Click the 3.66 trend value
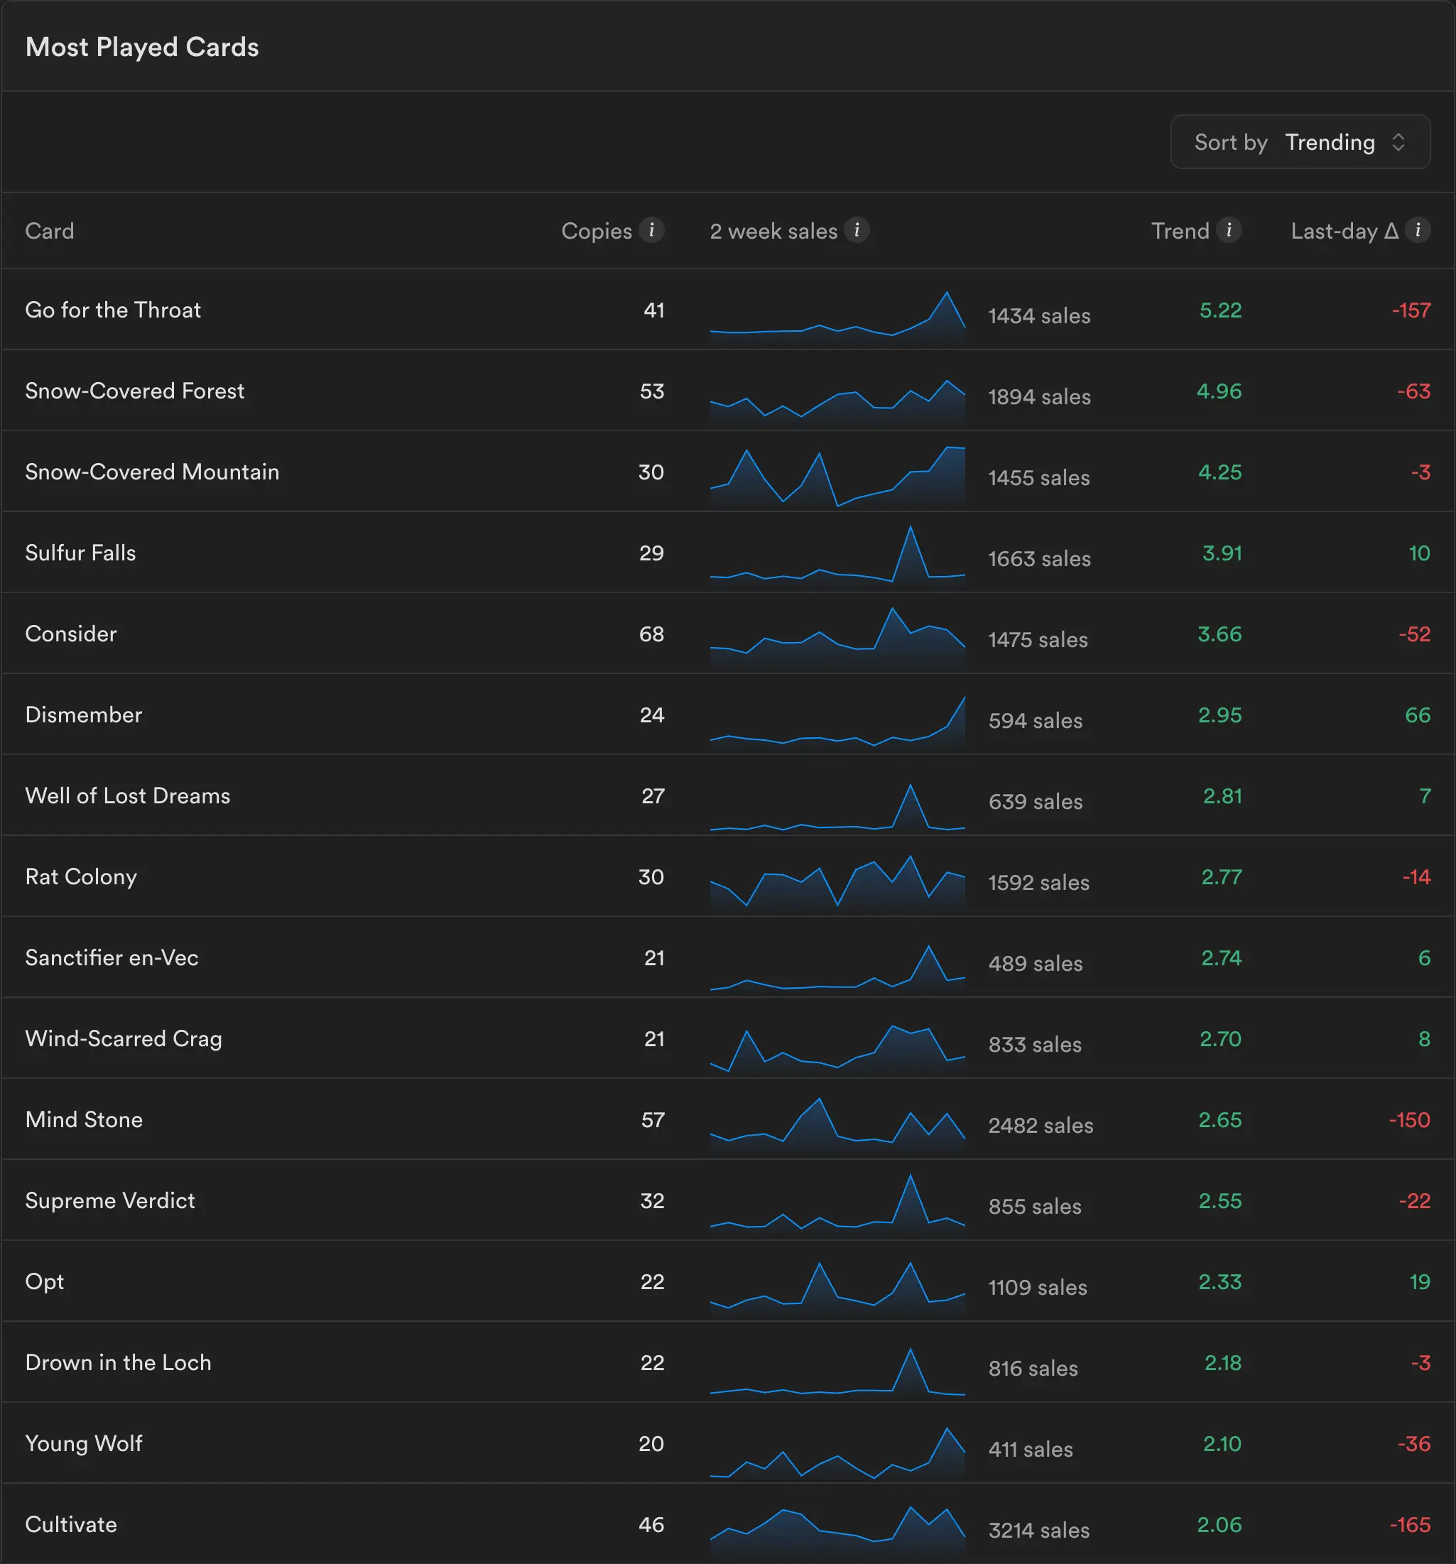 (x=1219, y=634)
